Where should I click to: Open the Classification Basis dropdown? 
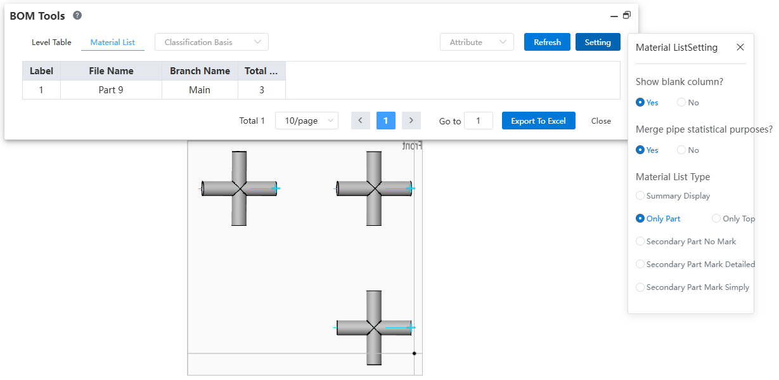tap(212, 43)
